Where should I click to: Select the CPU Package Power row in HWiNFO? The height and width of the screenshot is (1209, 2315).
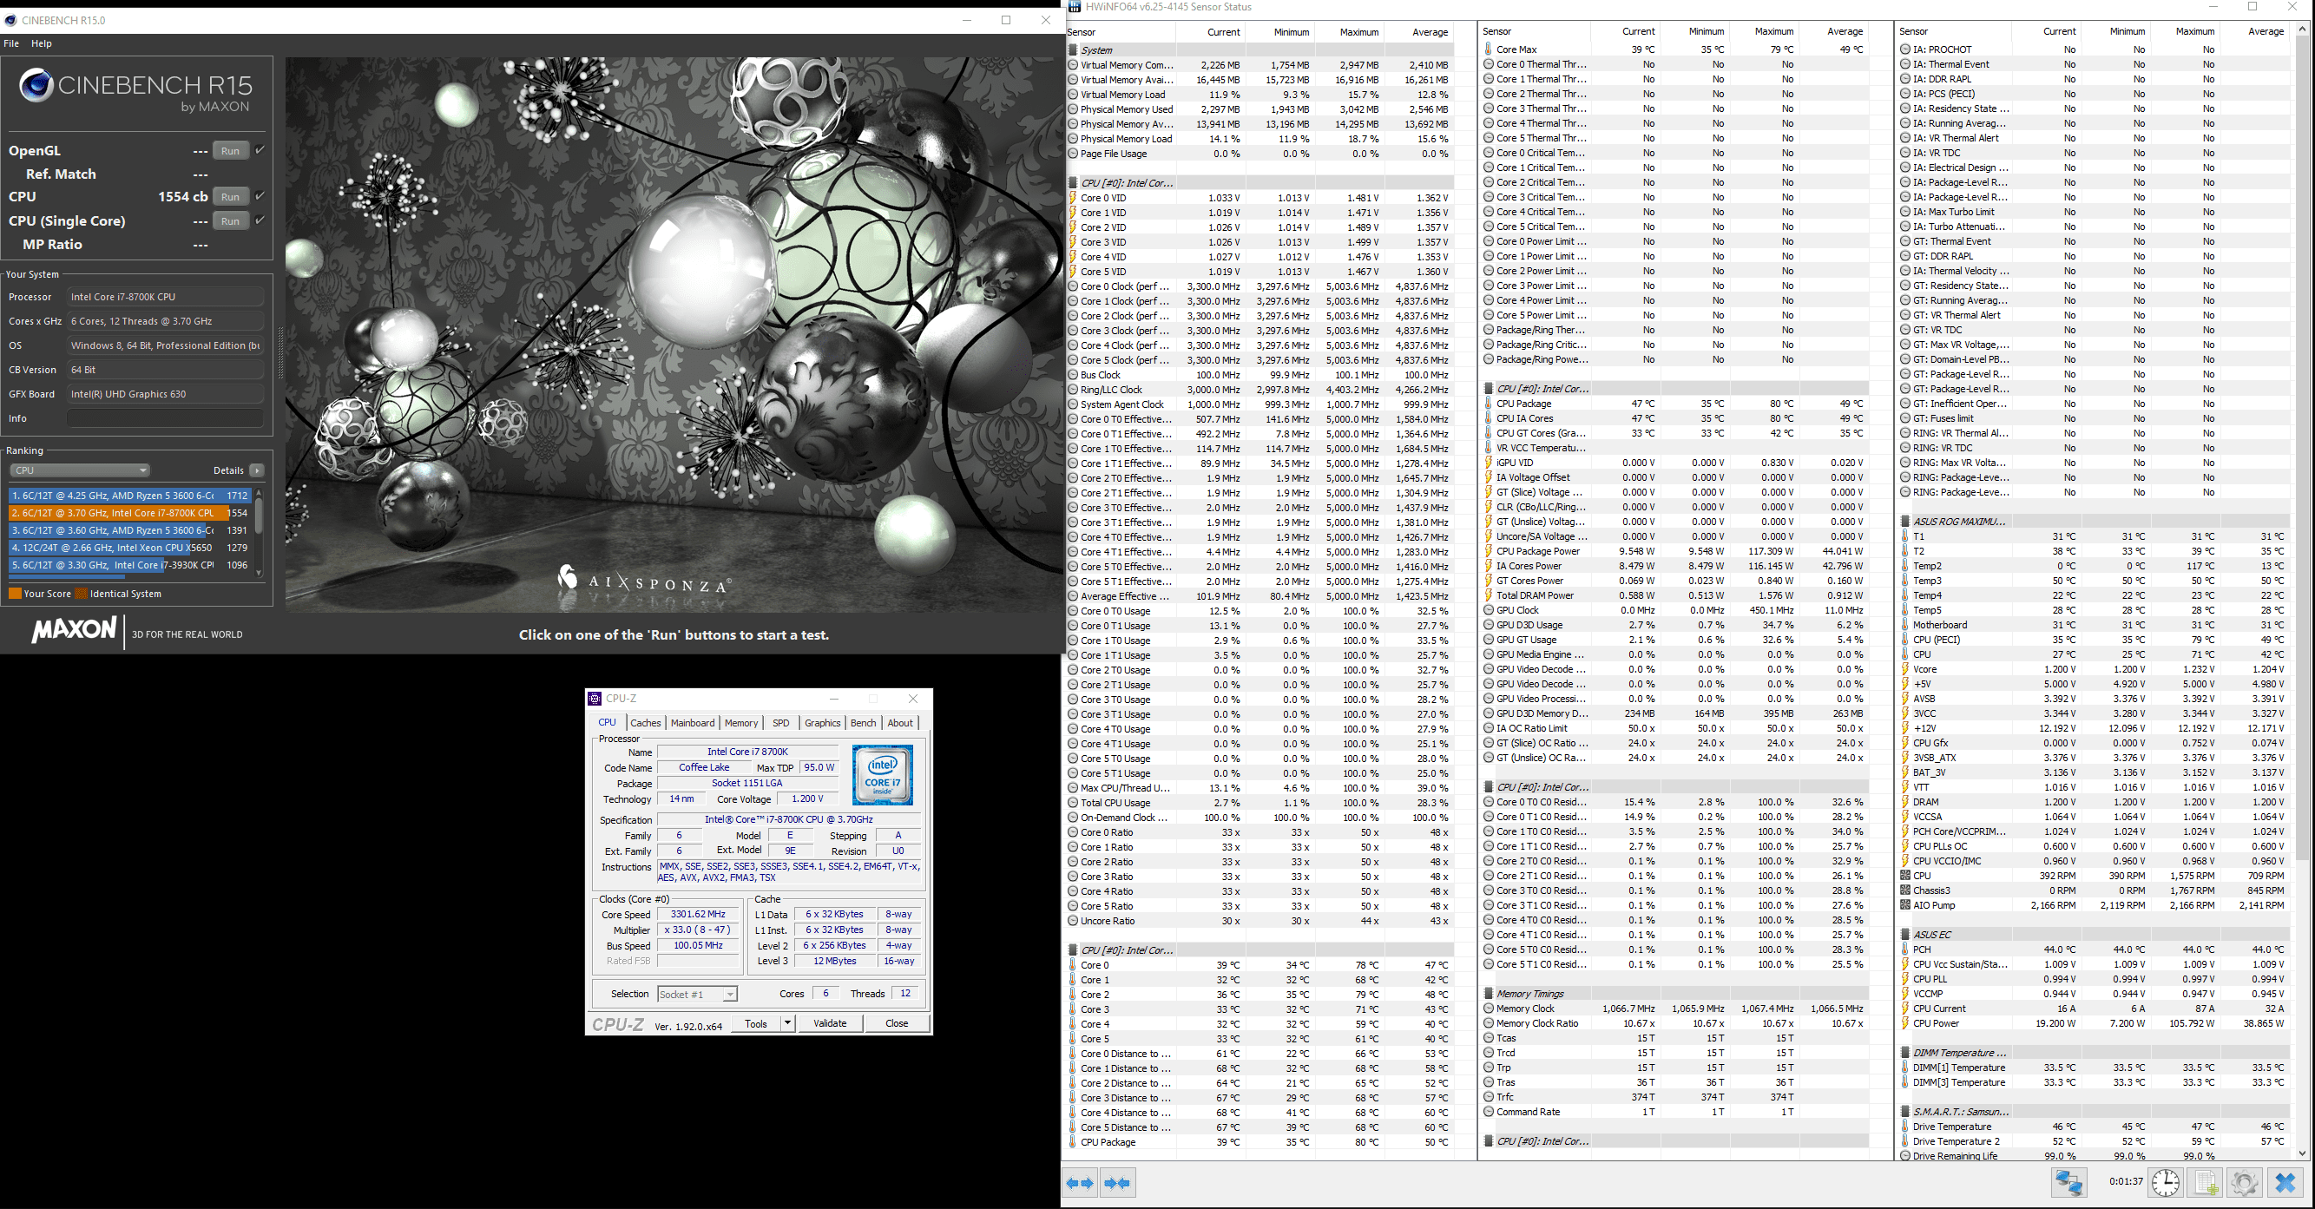pyautogui.click(x=1676, y=551)
